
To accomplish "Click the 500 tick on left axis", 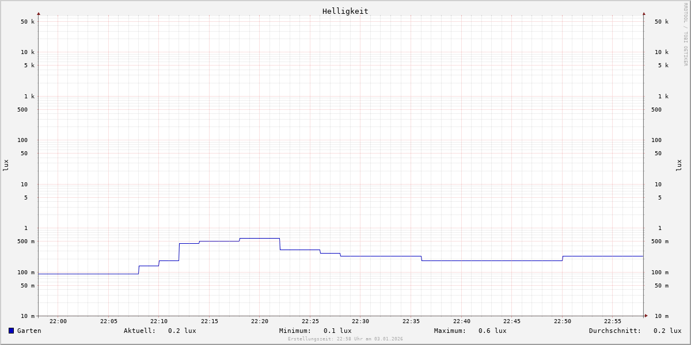I will 22,110.
